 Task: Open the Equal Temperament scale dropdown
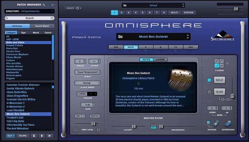pyautogui.click(x=87, y=72)
